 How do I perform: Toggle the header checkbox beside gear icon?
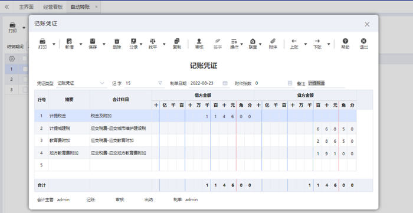25,58
